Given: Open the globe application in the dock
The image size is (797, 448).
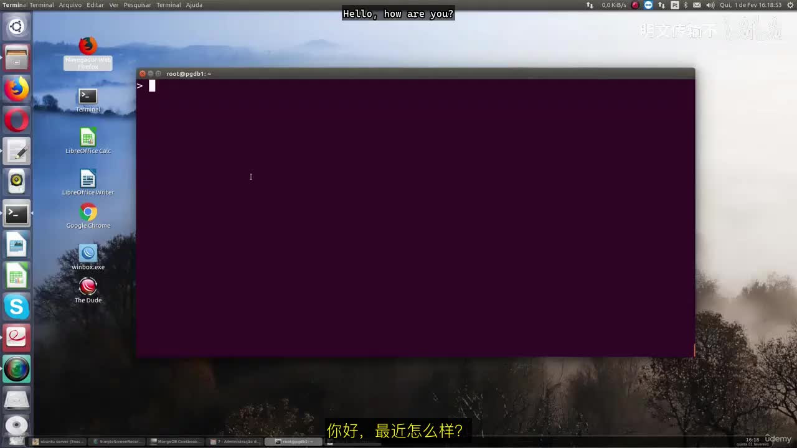Looking at the screenshot, I should (x=16, y=369).
